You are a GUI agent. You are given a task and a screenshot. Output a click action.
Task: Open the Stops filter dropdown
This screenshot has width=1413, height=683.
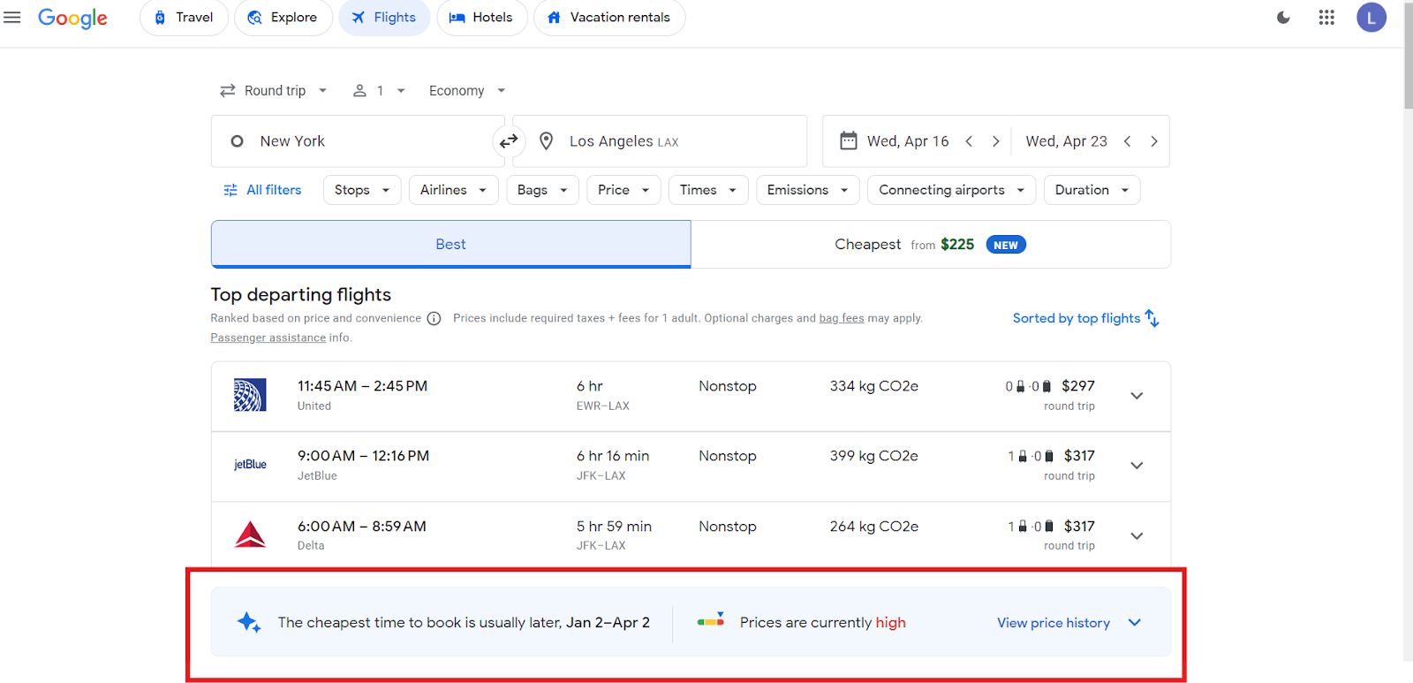pyautogui.click(x=362, y=190)
